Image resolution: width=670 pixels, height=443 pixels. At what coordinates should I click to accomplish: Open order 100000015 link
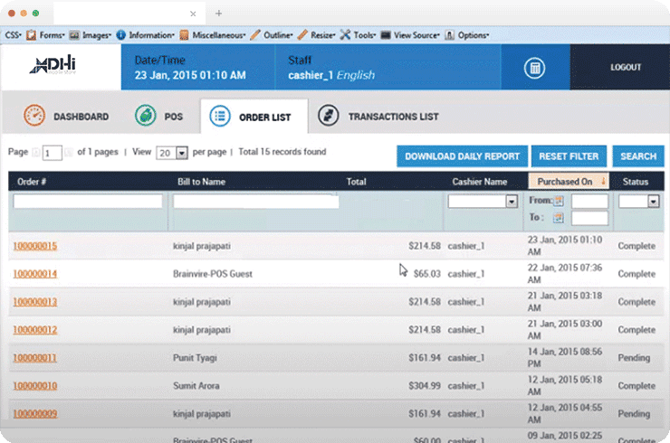tap(34, 246)
